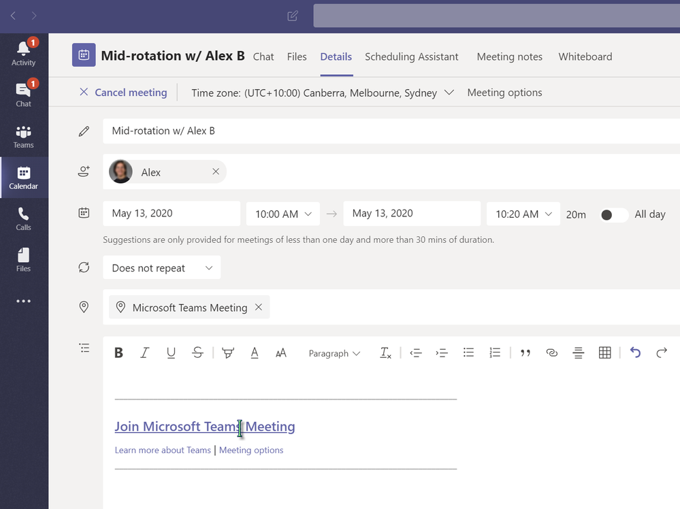Toggle bold formatting
680x509 pixels.
click(x=118, y=353)
